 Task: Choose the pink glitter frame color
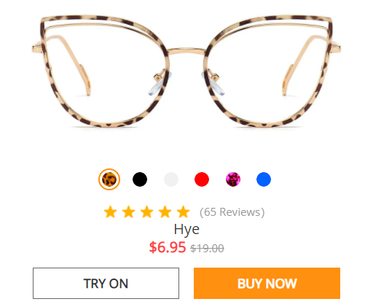(233, 179)
